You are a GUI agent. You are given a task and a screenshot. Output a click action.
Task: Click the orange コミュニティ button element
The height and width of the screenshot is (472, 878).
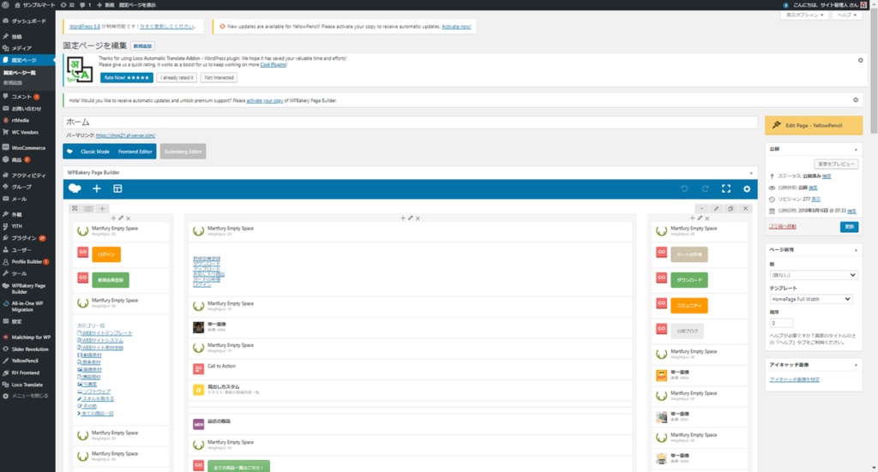coord(689,305)
